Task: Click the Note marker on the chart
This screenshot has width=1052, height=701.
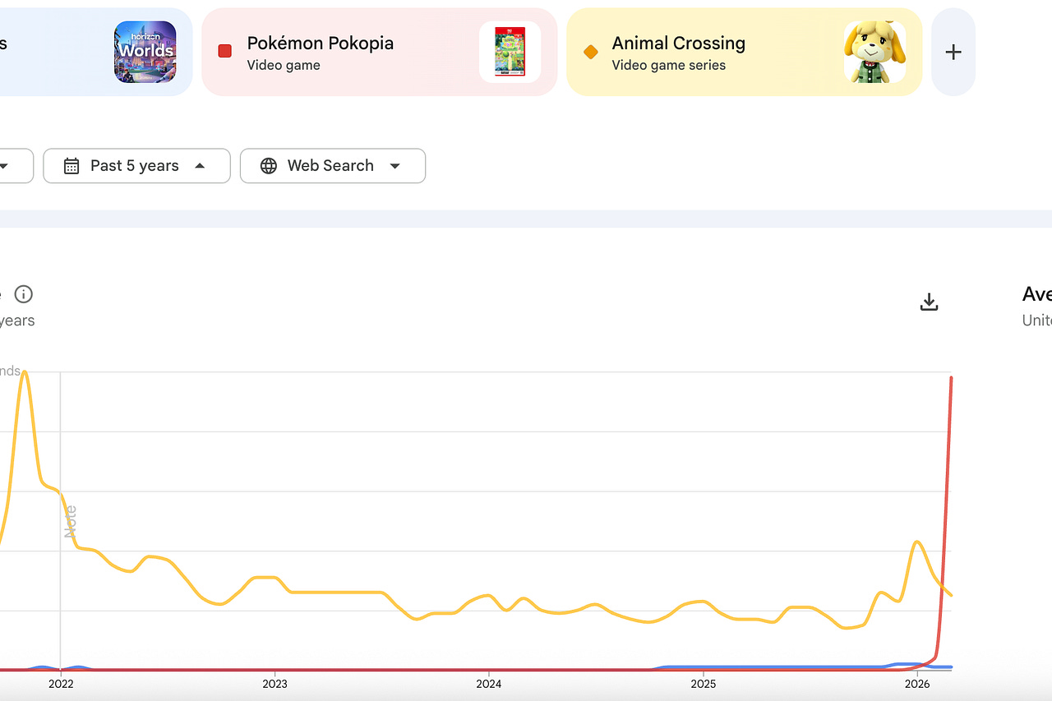Action: pyautogui.click(x=71, y=521)
